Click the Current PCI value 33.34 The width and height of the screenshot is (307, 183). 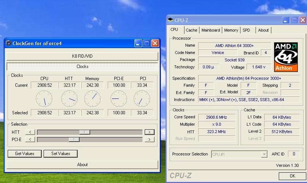point(142,85)
